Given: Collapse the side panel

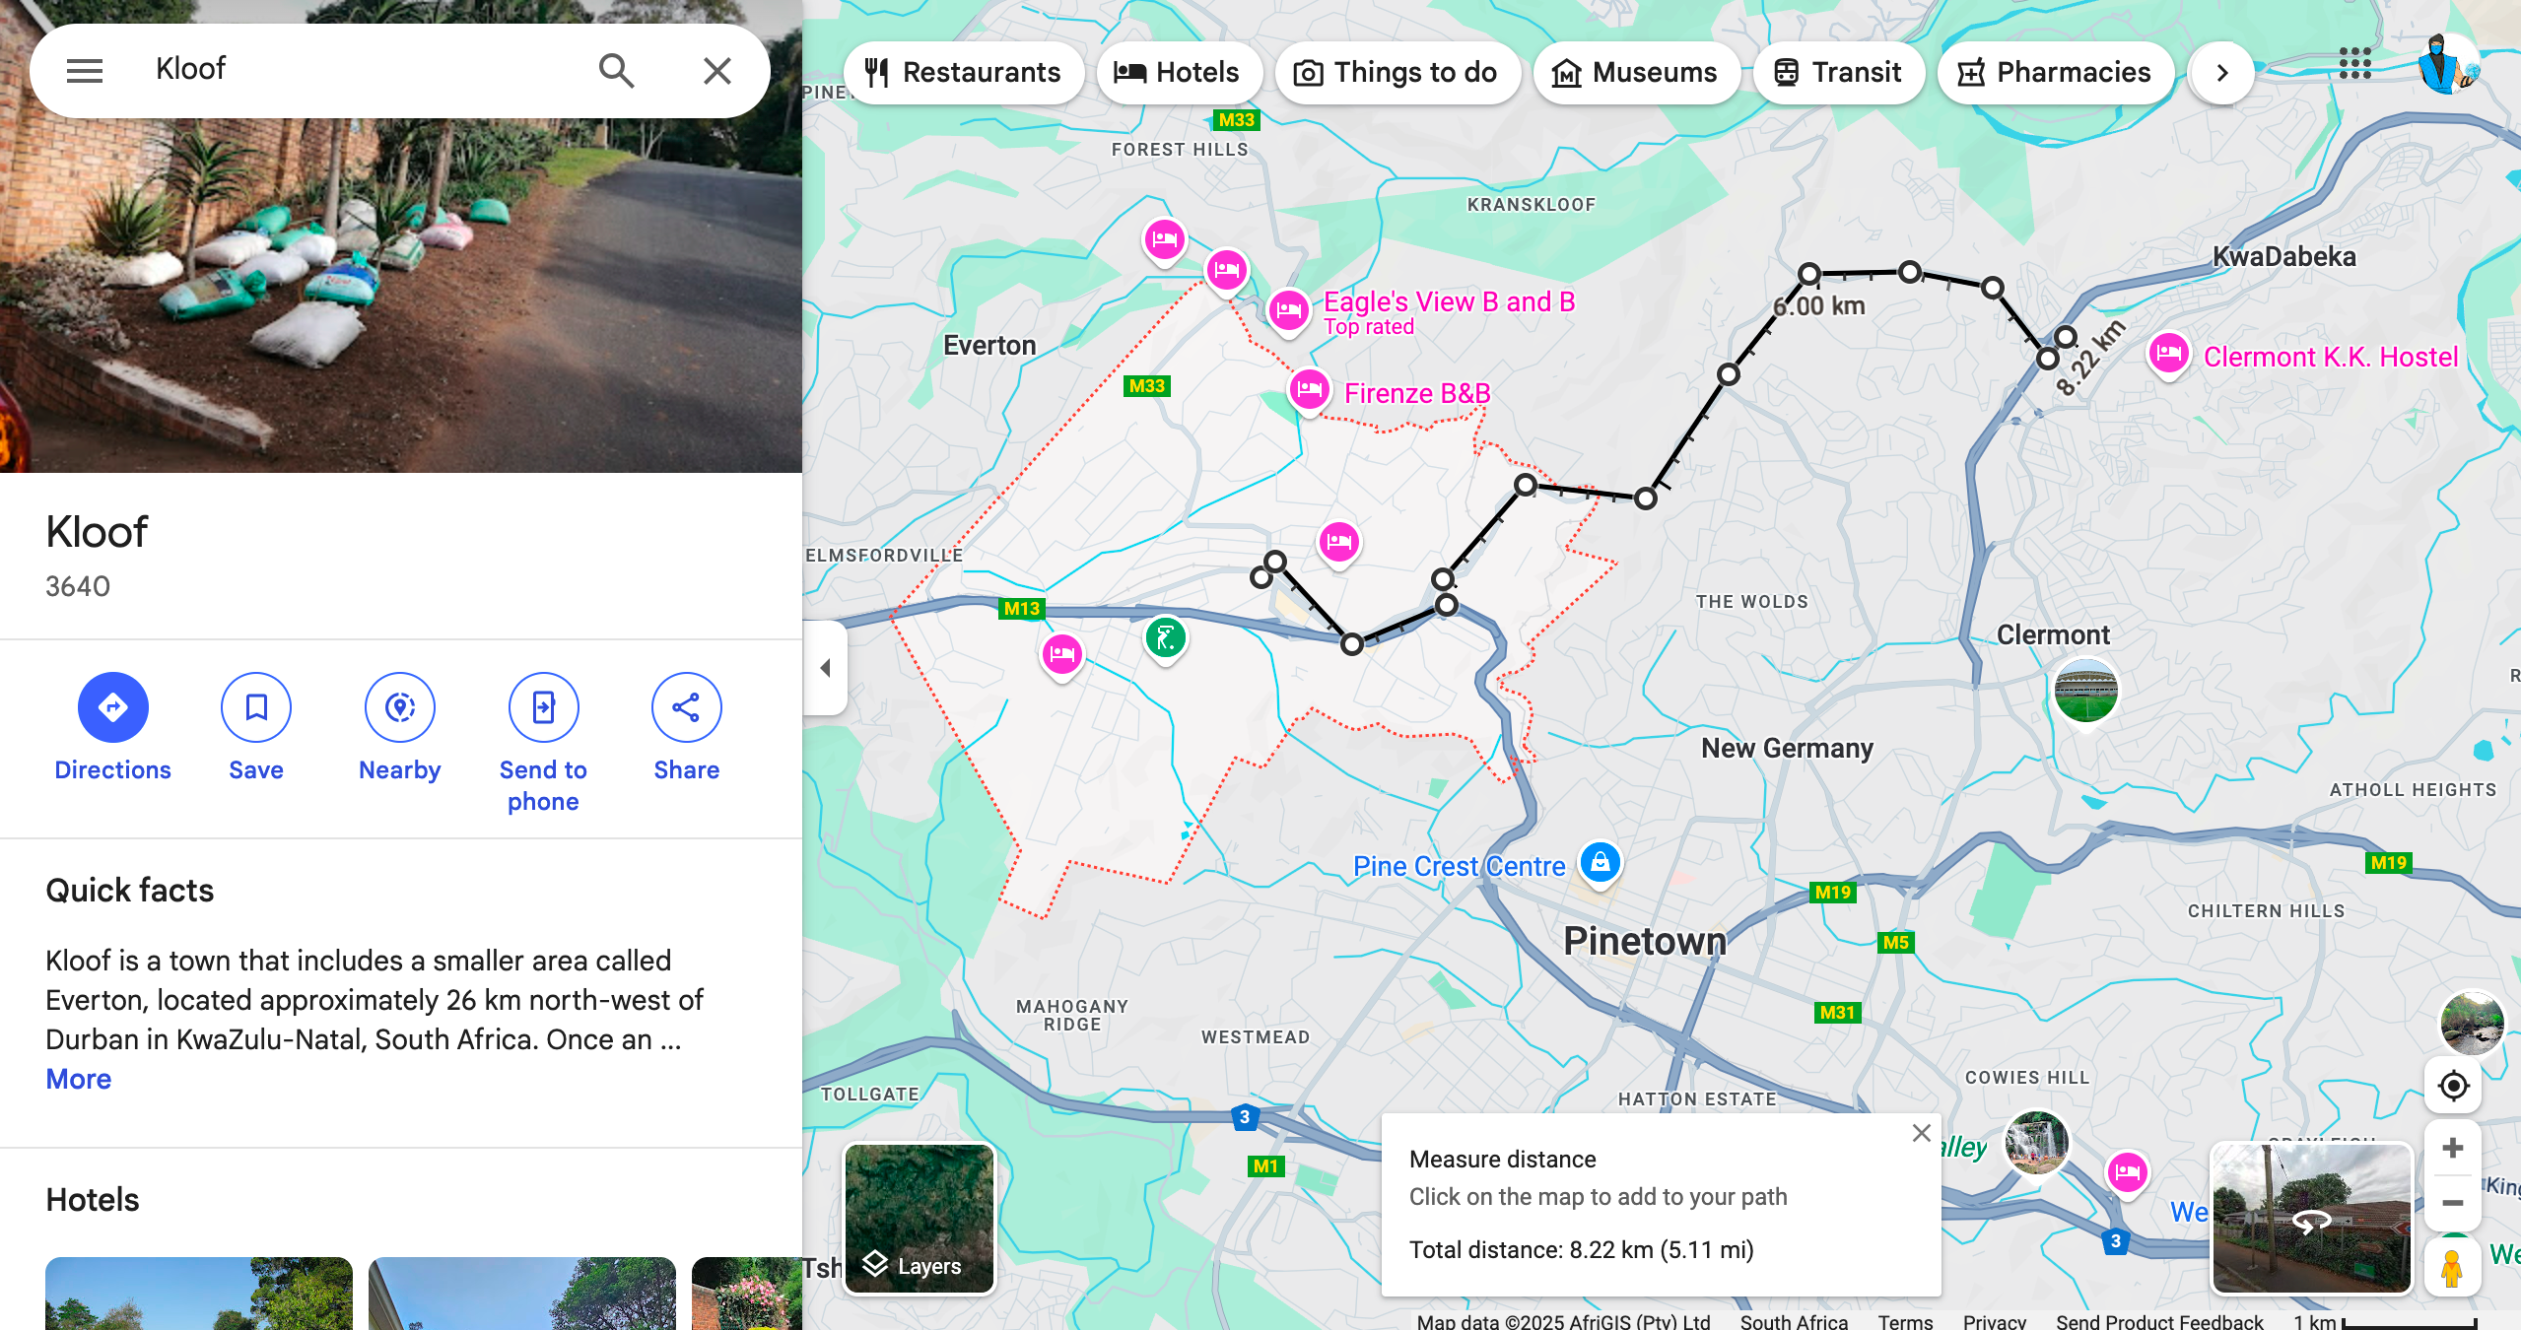Looking at the screenshot, I should pos(826,668).
